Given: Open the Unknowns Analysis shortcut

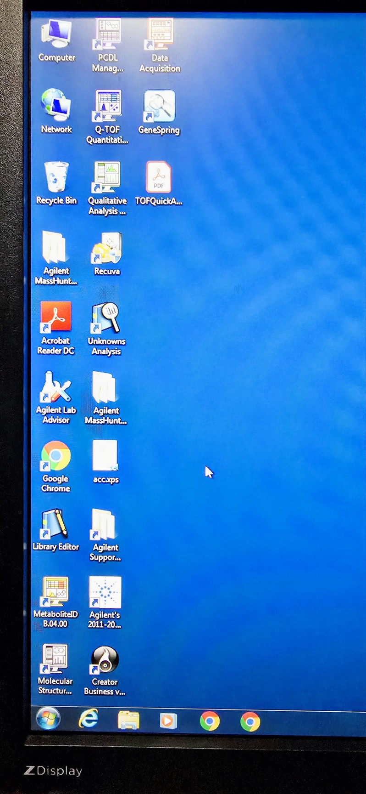Looking at the screenshot, I should pyautogui.click(x=106, y=318).
